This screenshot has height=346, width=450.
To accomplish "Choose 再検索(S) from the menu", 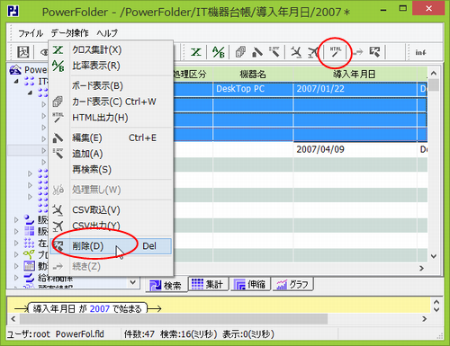I will coord(111,170).
